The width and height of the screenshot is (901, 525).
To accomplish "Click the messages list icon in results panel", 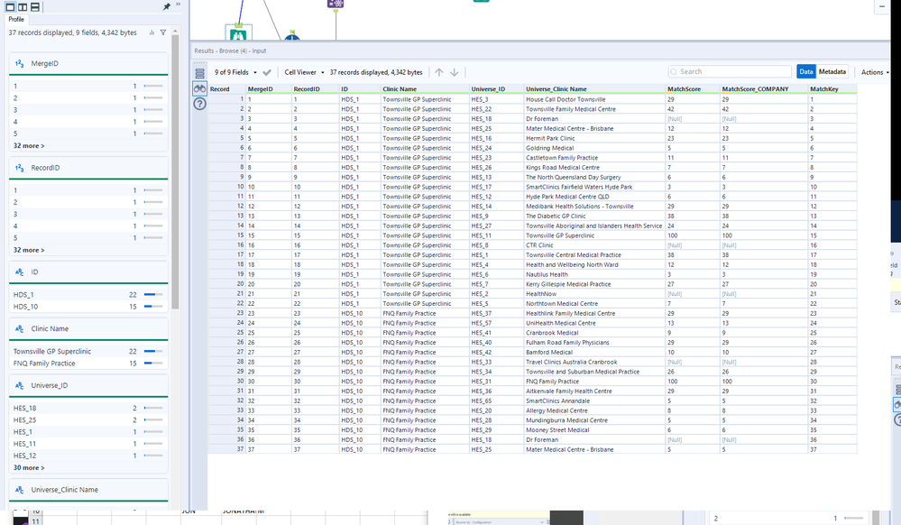I will (x=199, y=73).
